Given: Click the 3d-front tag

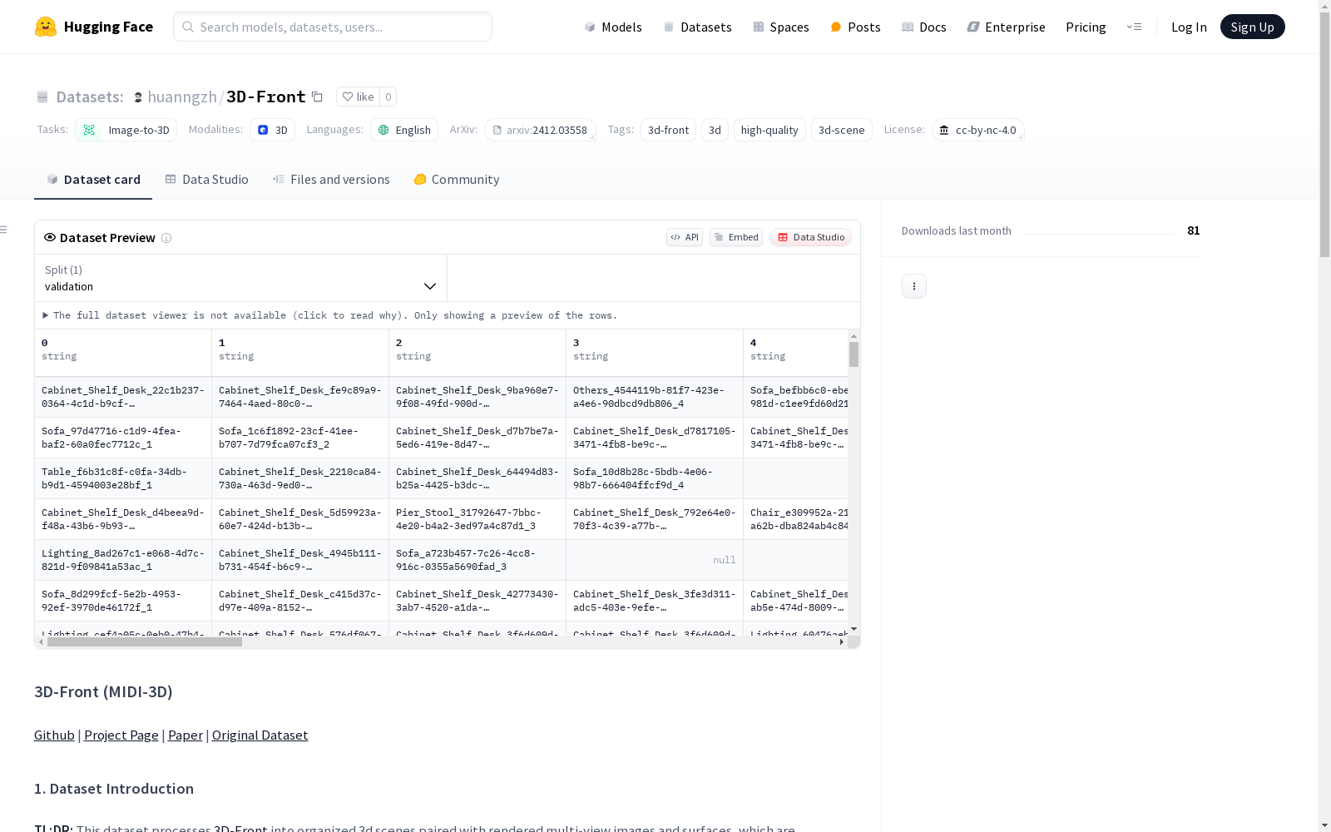Looking at the screenshot, I should click(668, 130).
